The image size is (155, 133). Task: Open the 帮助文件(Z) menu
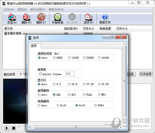tap(56, 10)
